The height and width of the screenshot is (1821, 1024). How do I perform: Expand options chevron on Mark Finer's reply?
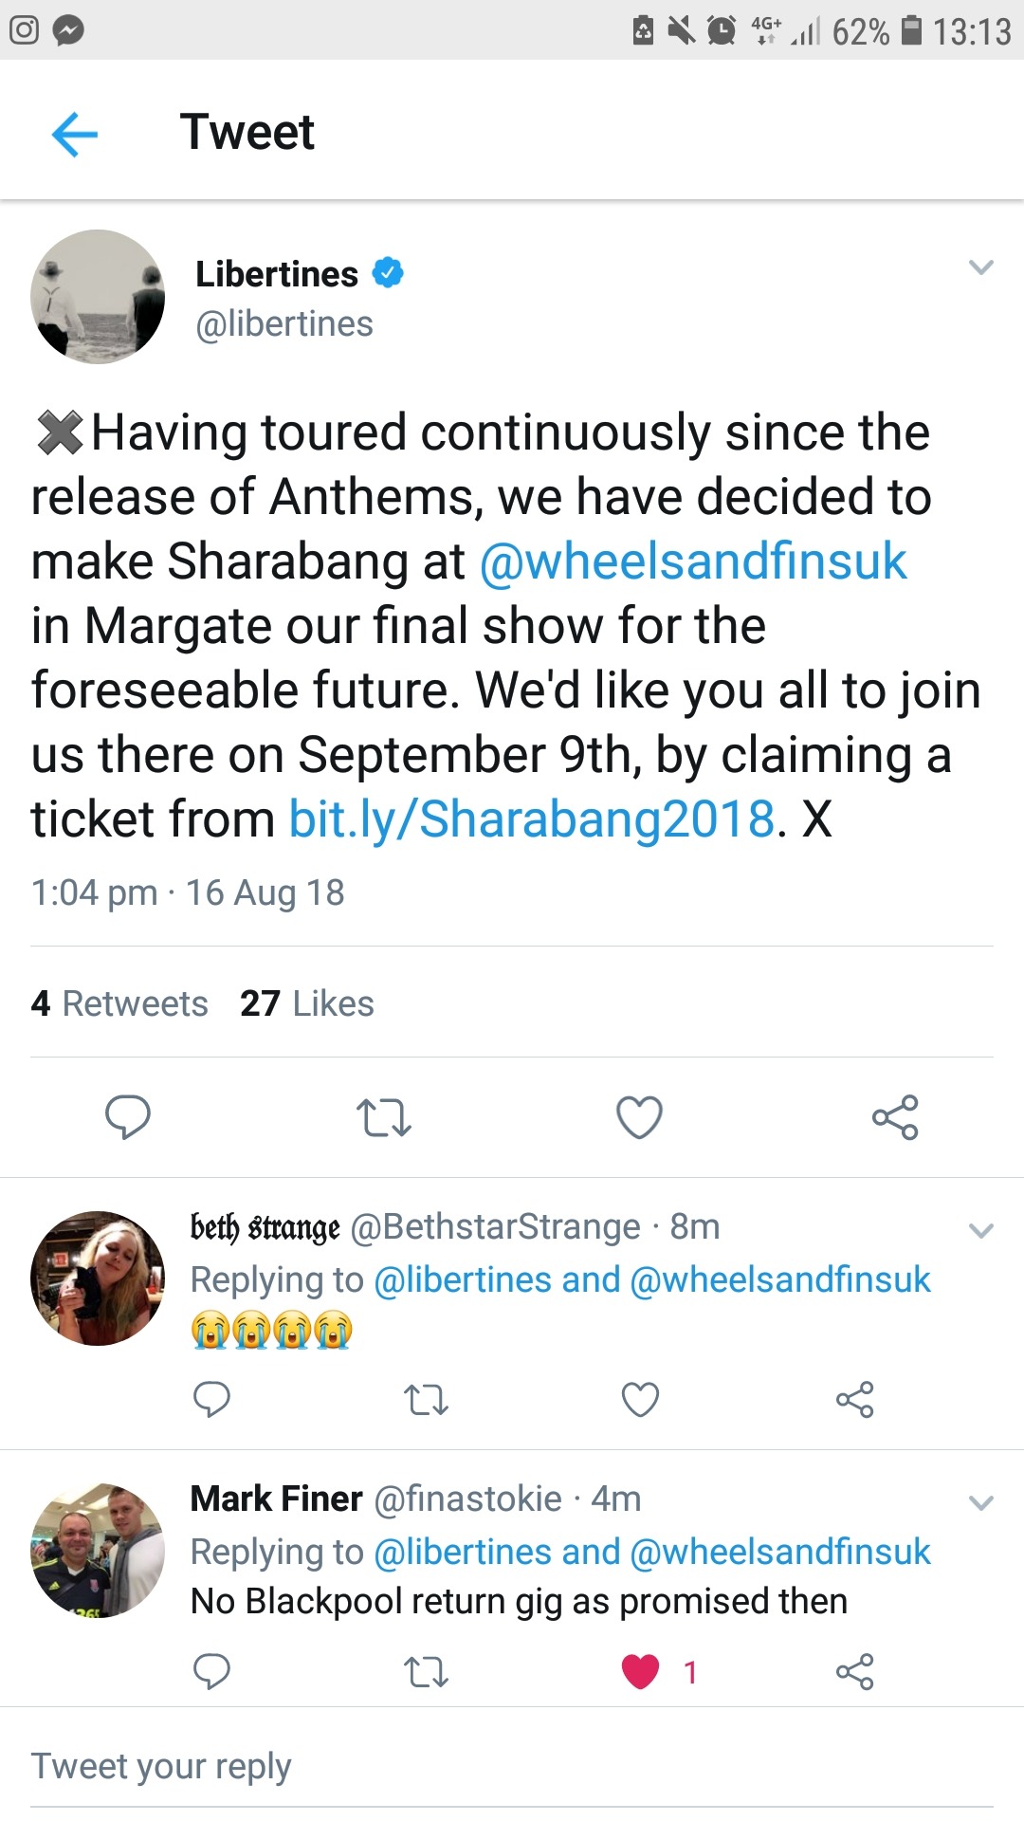tap(980, 1503)
